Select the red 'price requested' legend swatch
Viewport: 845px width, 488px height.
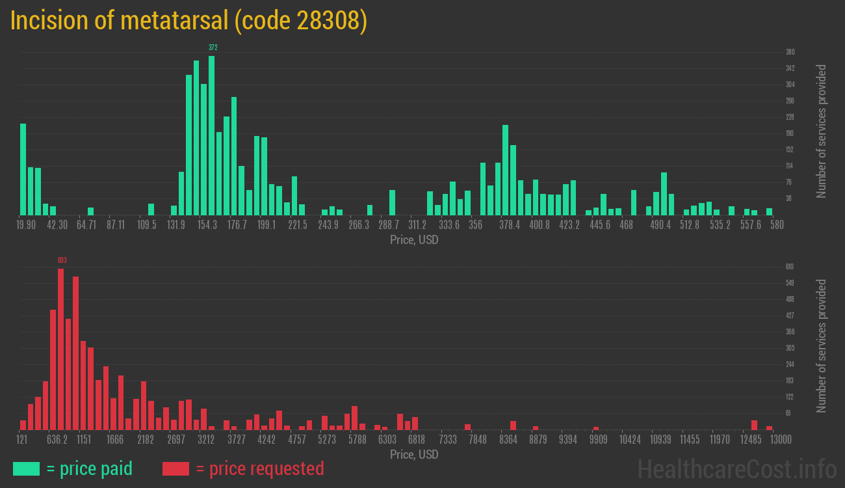175,468
